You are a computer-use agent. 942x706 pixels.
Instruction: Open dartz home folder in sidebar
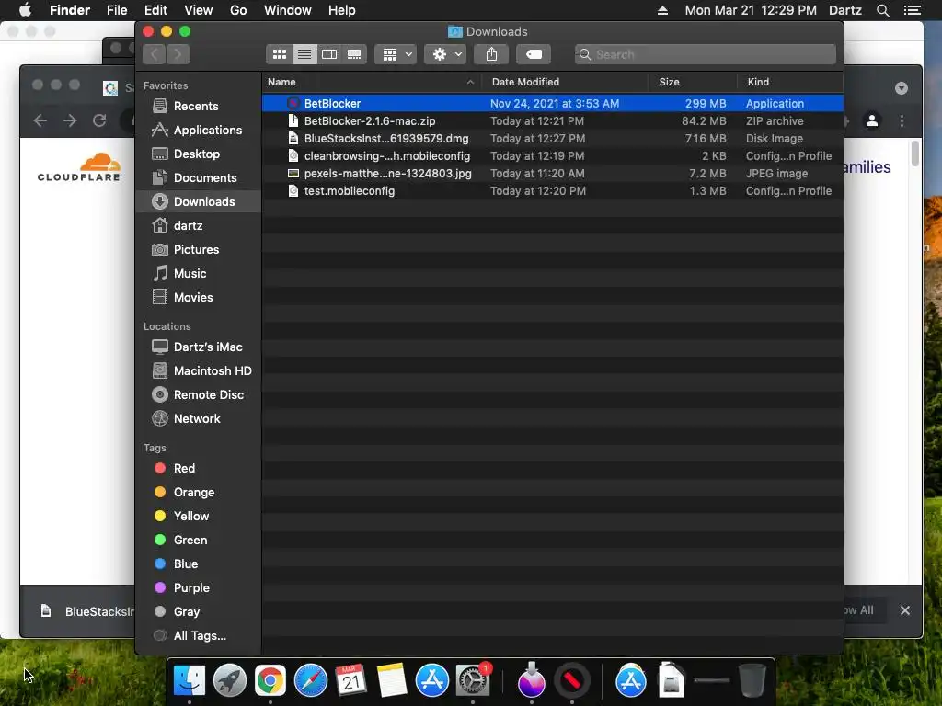199,226
